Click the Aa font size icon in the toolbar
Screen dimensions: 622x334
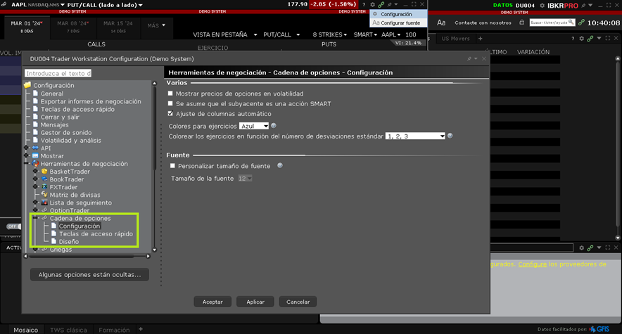[x=441, y=23]
